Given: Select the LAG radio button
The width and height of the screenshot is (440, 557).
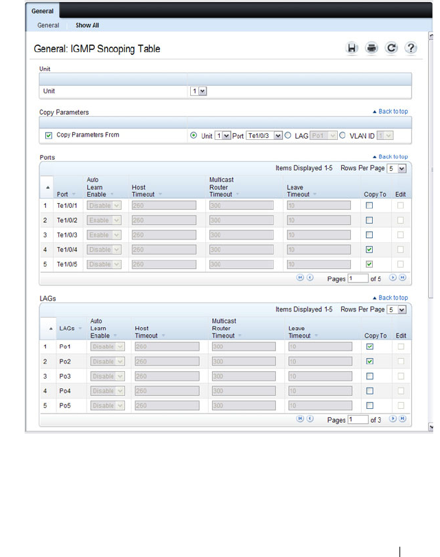Looking at the screenshot, I should (x=288, y=135).
